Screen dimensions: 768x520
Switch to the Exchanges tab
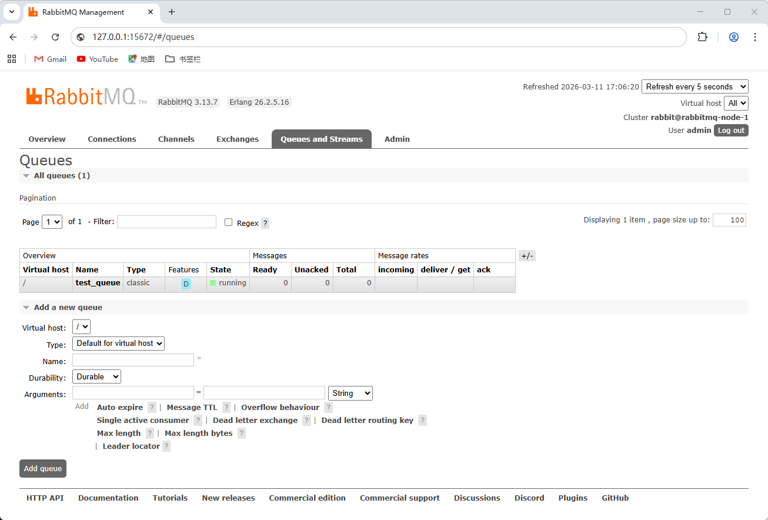238,139
